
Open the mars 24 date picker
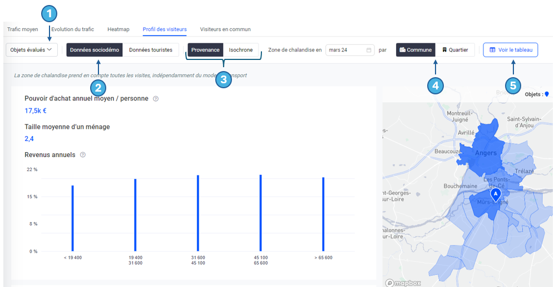[349, 50]
